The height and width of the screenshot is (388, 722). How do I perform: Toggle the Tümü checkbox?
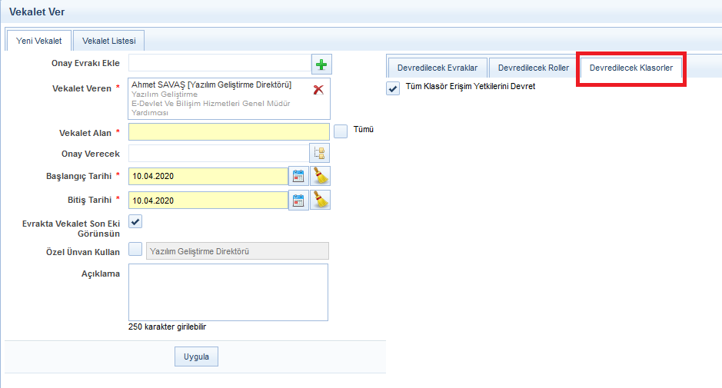[x=341, y=131]
